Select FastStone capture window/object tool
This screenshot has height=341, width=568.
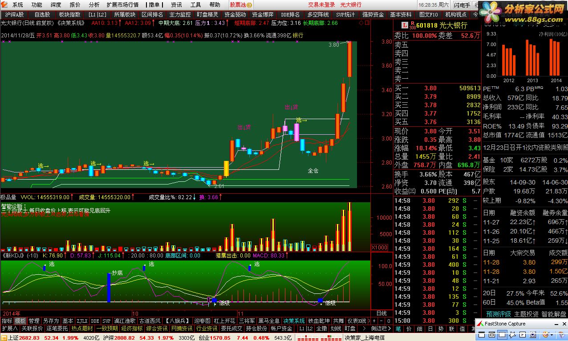point(492,334)
